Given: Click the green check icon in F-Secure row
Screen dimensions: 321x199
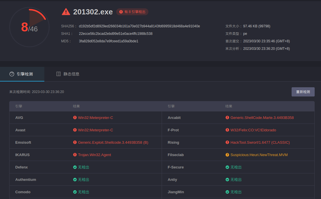Looking at the screenshot, I should click(227, 167).
